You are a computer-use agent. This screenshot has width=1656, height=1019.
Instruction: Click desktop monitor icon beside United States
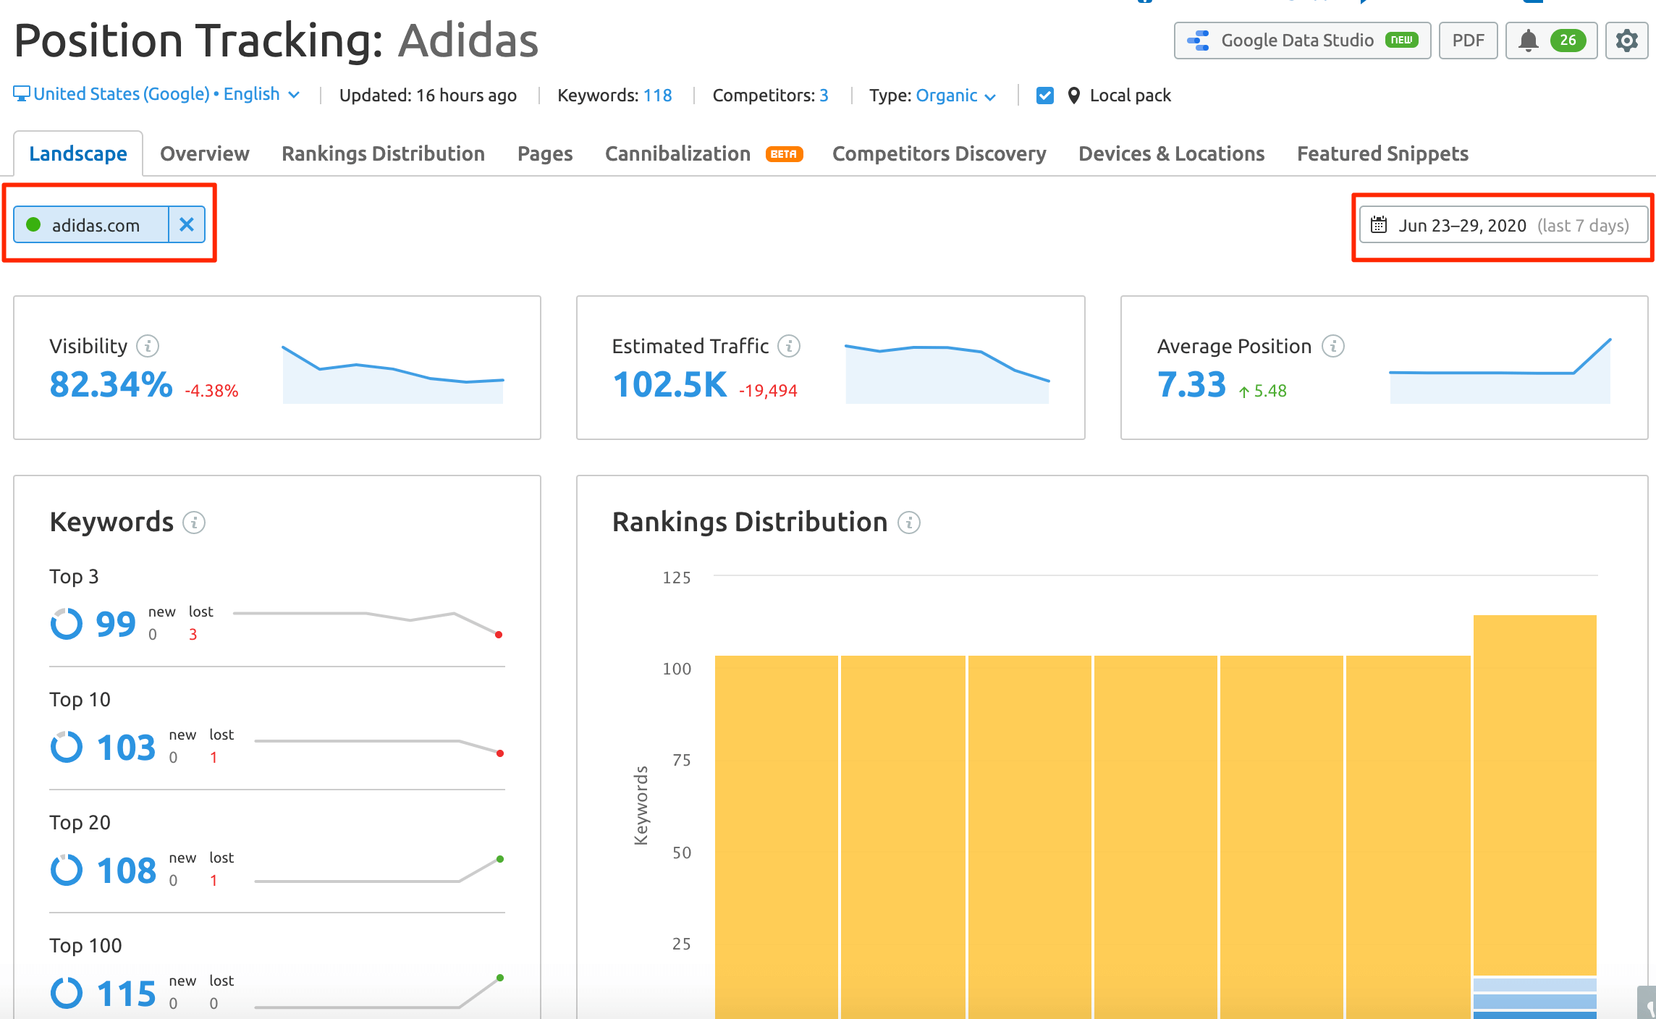click(x=22, y=94)
